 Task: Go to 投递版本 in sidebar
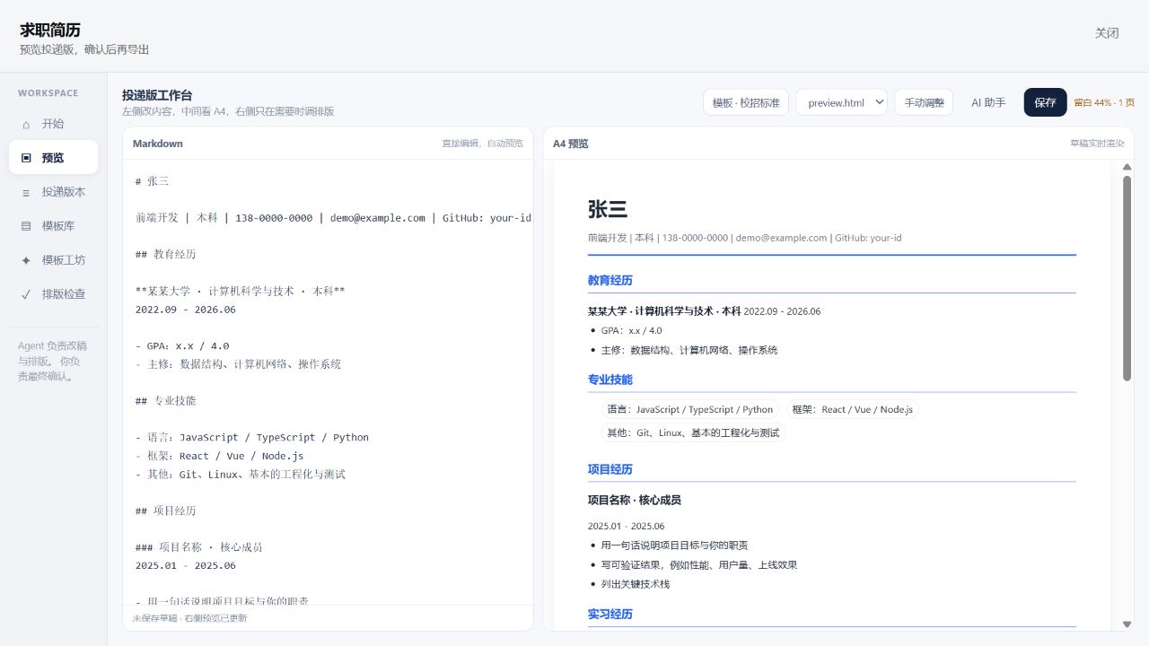pyautogui.click(x=54, y=192)
